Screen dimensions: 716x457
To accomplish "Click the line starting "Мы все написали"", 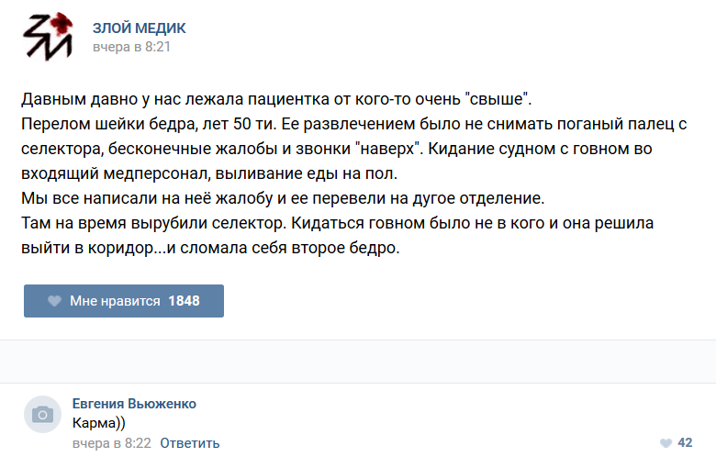I will 282,197.
